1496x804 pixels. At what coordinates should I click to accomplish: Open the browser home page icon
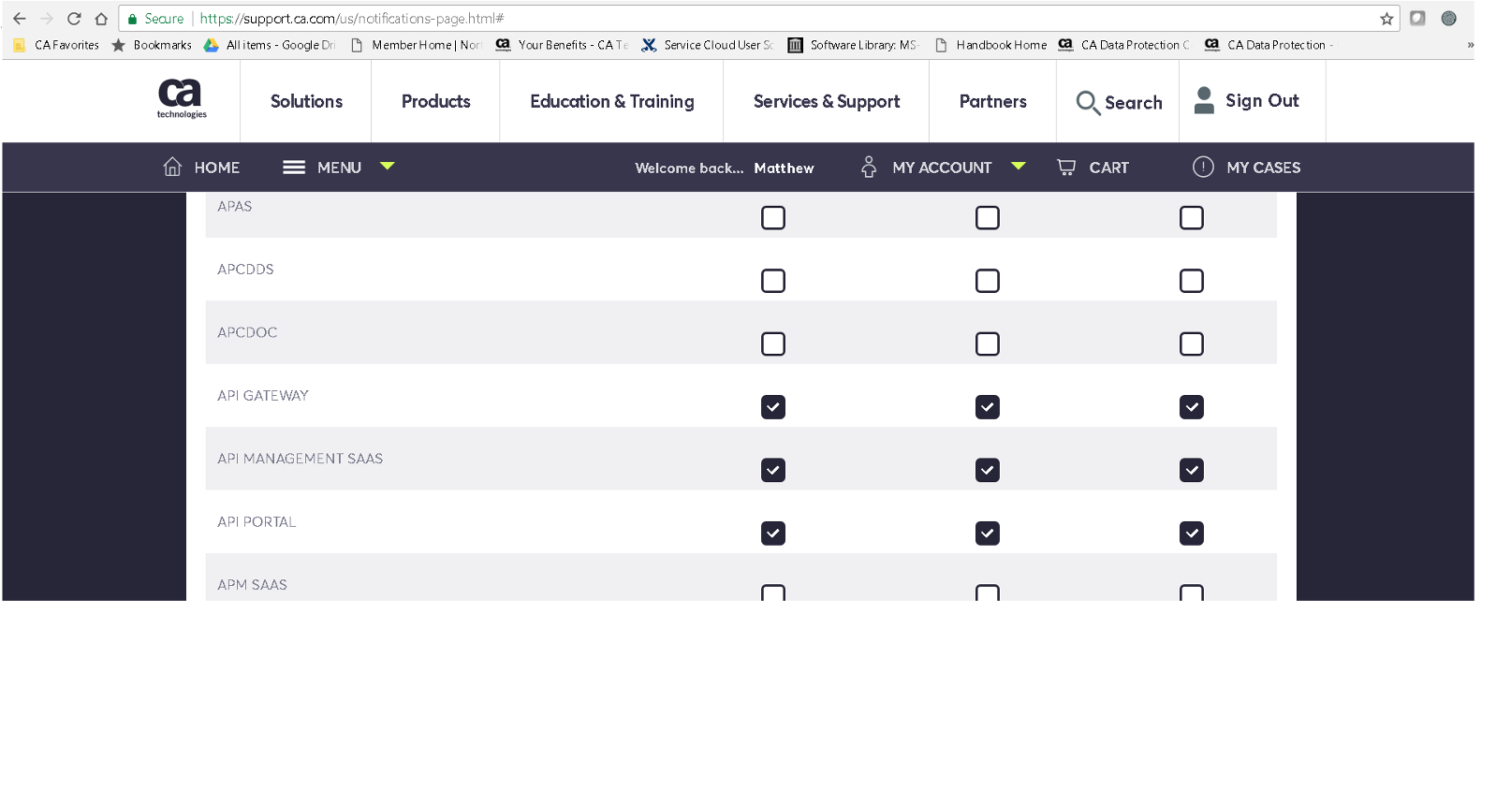pos(101,19)
